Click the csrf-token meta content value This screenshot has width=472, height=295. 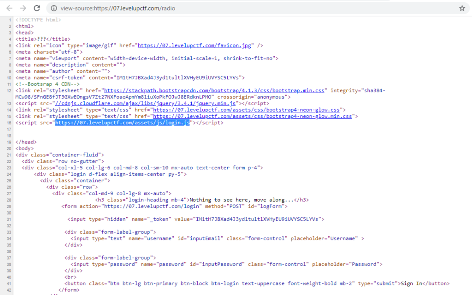pos(177,78)
